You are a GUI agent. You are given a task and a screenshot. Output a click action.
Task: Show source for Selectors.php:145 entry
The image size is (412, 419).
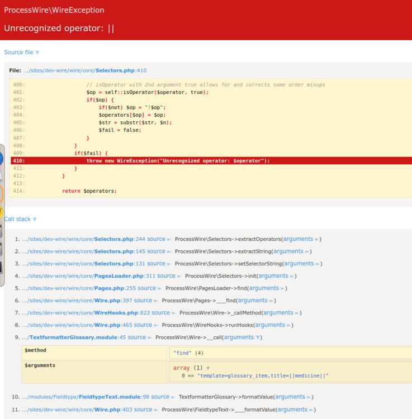(x=159, y=251)
